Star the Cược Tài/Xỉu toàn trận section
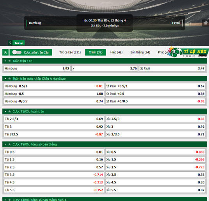 pyautogui.click(x=9, y=112)
